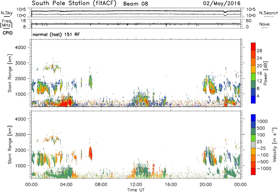
Task: Click the date "02/May/2016"
Action: [222, 3]
